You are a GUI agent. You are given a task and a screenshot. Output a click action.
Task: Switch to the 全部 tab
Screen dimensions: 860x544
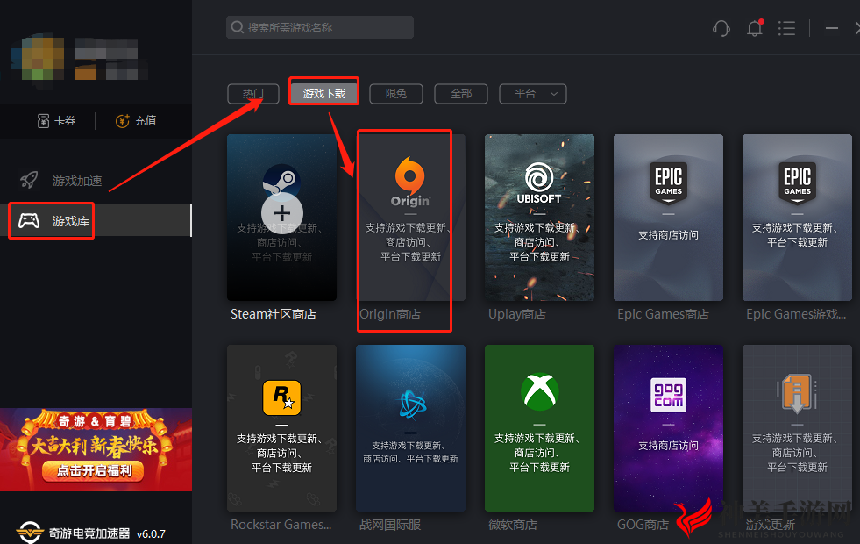point(461,94)
